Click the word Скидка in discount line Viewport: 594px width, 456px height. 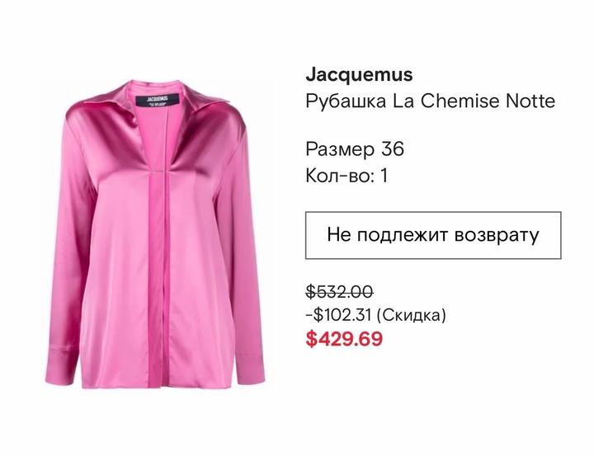click(x=411, y=315)
